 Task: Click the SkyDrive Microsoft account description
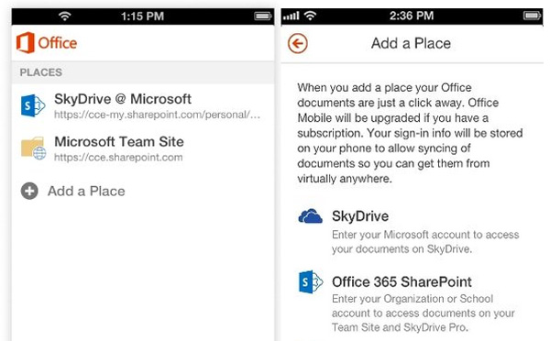click(x=425, y=242)
